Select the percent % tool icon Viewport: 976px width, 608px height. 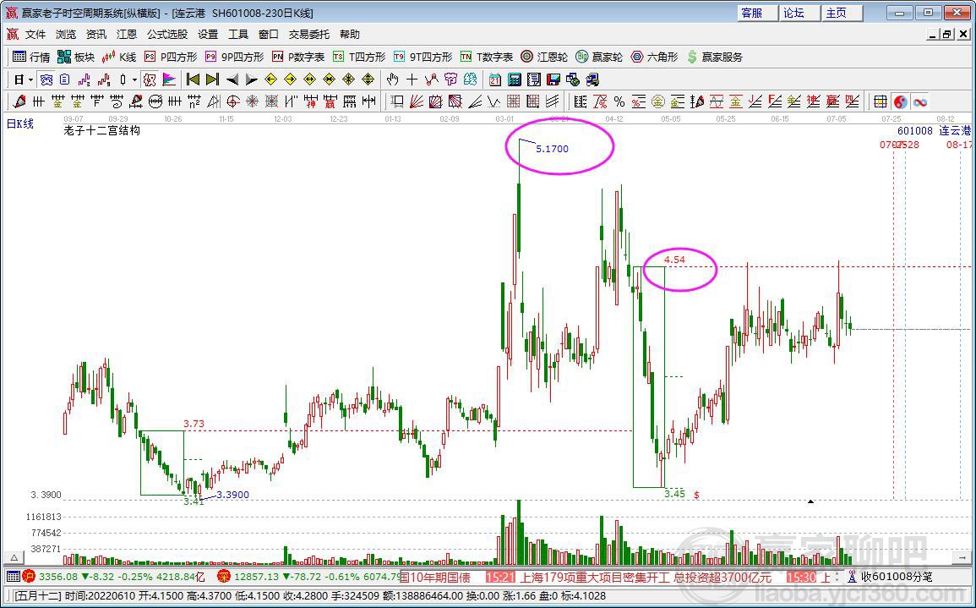619,101
